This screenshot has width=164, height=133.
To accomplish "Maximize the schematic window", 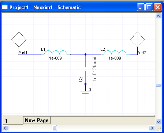I will click(x=149, y=7).
